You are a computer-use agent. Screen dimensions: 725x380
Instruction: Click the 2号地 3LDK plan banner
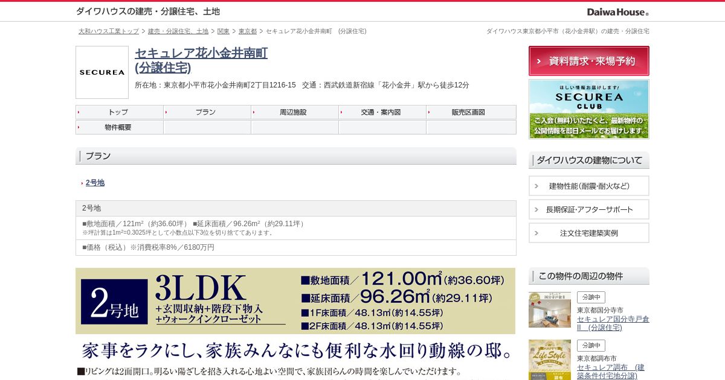(295, 301)
